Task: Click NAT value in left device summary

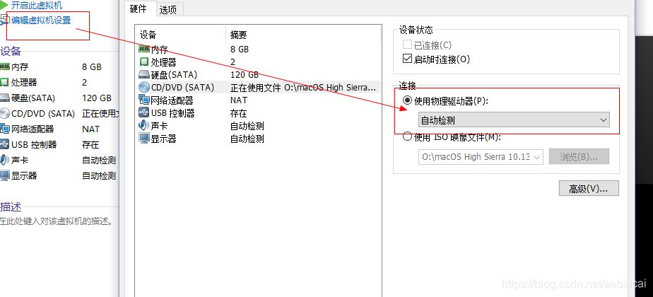Action: click(x=90, y=129)
